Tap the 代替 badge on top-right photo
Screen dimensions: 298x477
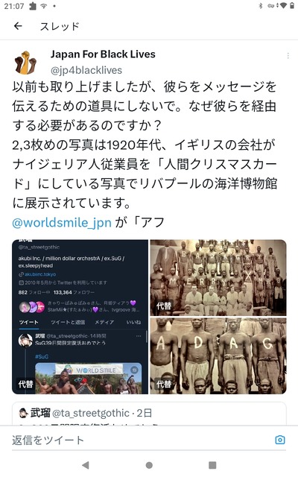(164, 306)
